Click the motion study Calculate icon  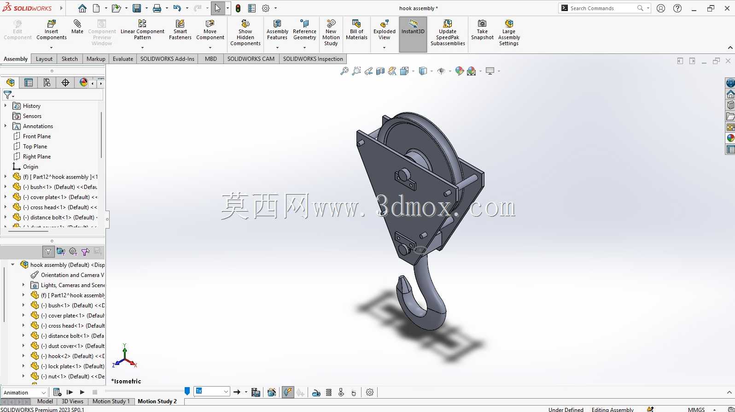click(x=57, y=392)
